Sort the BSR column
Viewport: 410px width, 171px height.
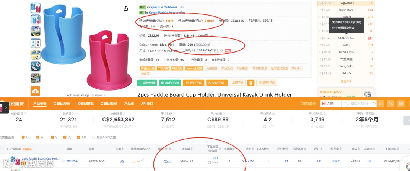pyautogui.click(x=122, y=149)
